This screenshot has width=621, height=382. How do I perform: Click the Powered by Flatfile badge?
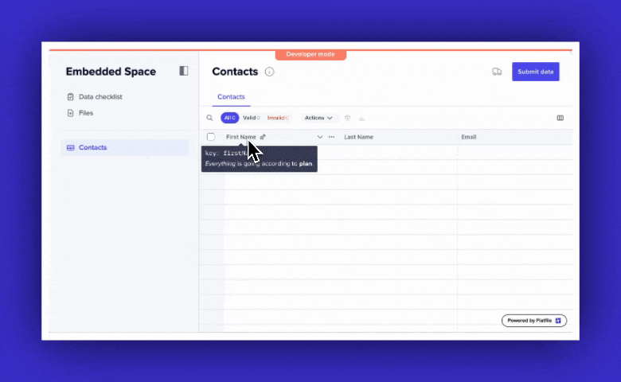[534, 321]
